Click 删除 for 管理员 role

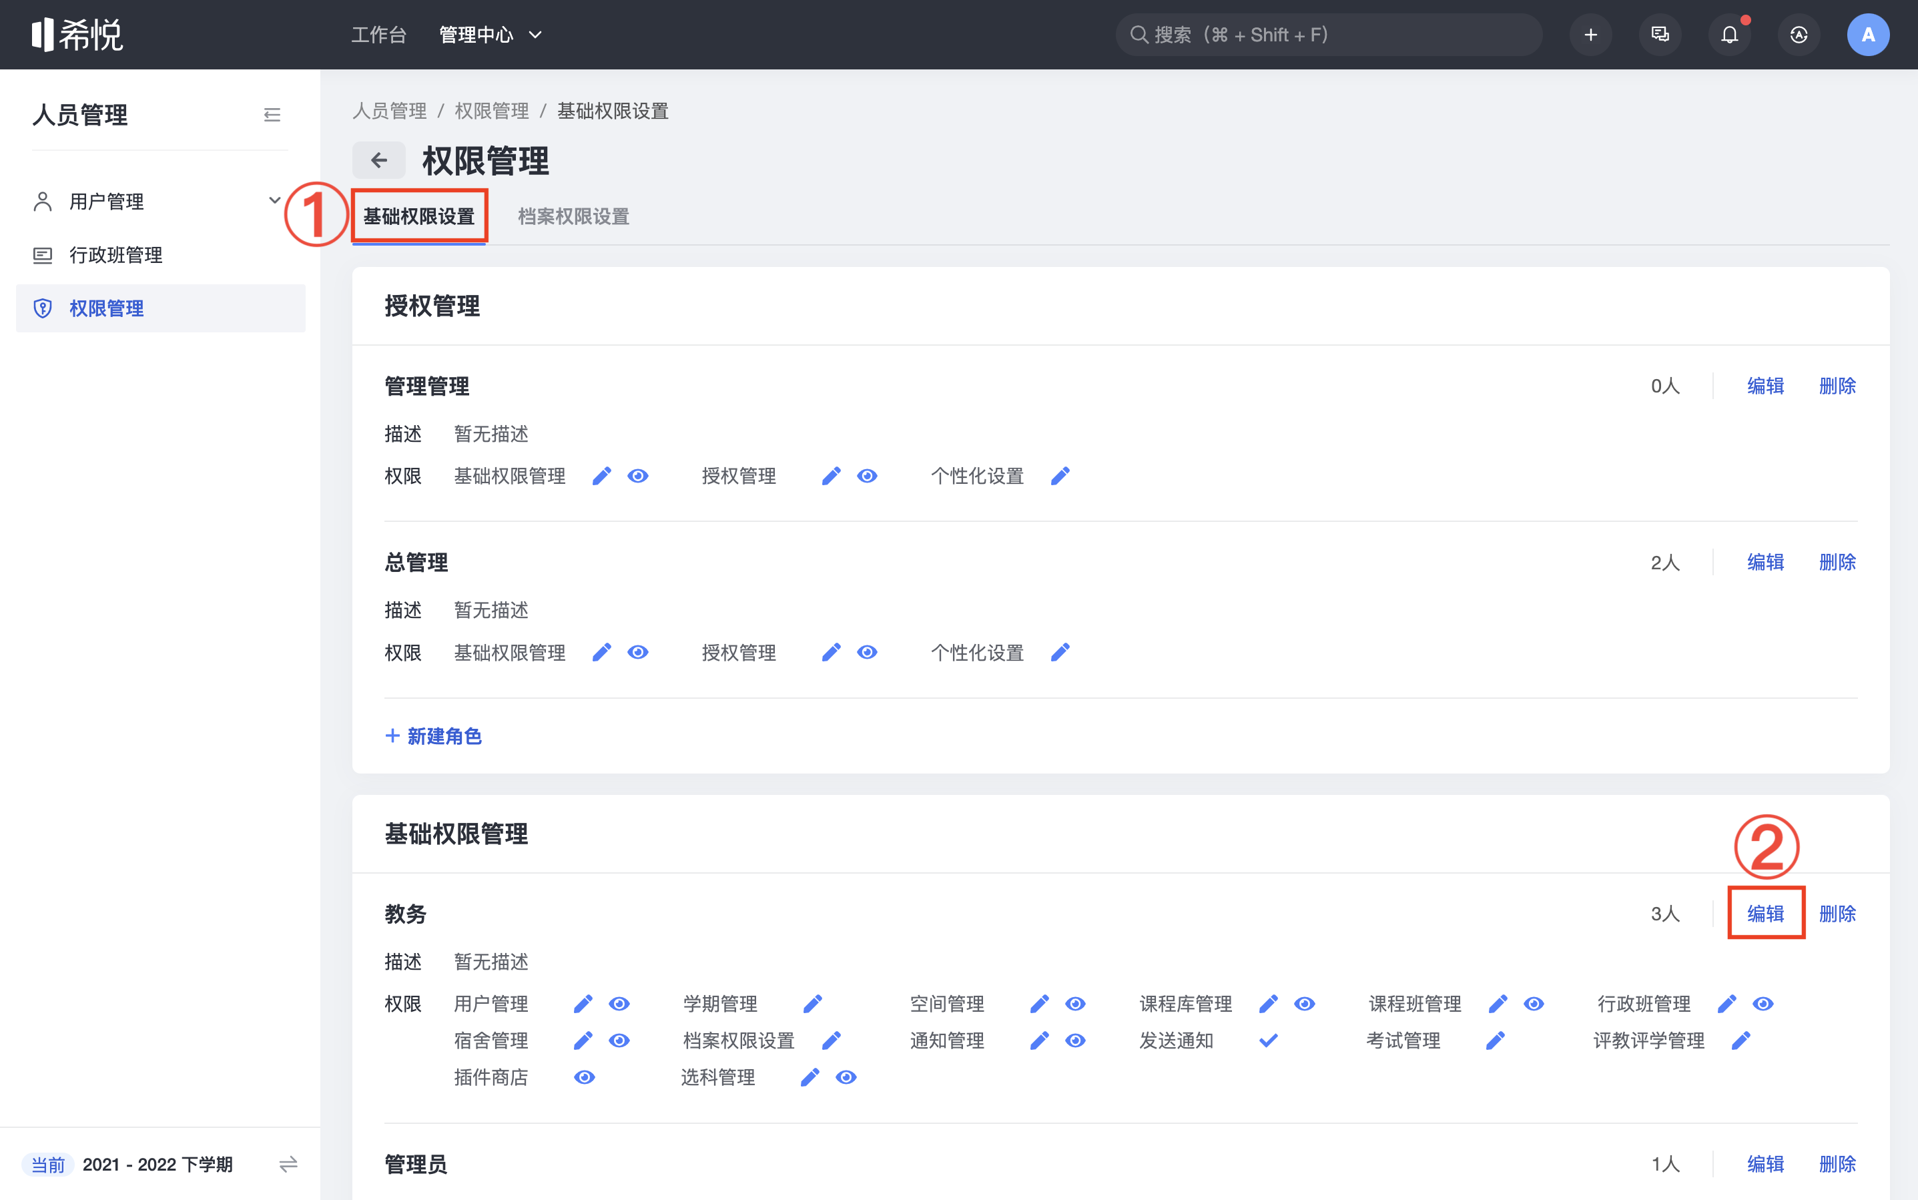(x=1837, y=1163)
